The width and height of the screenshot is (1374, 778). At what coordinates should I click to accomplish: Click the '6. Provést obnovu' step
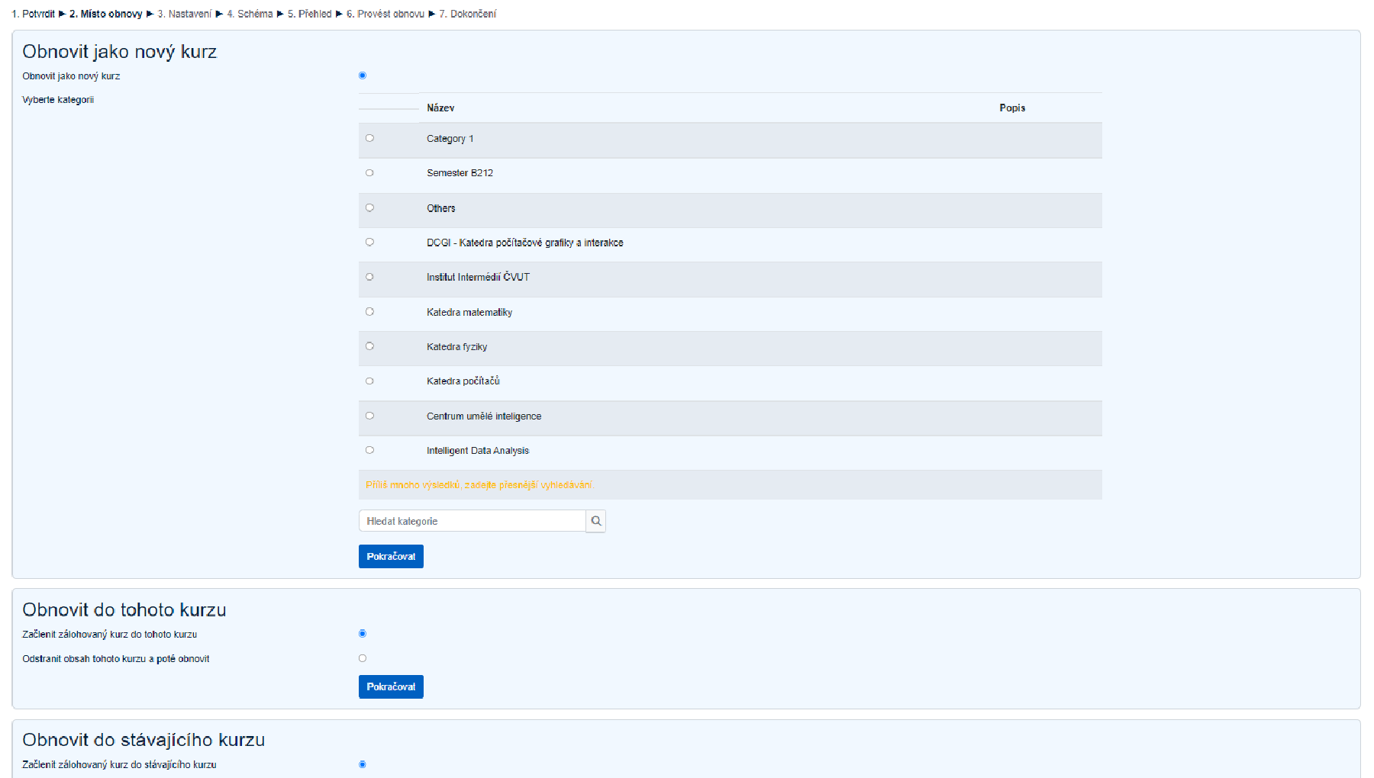tap(385, 14)
